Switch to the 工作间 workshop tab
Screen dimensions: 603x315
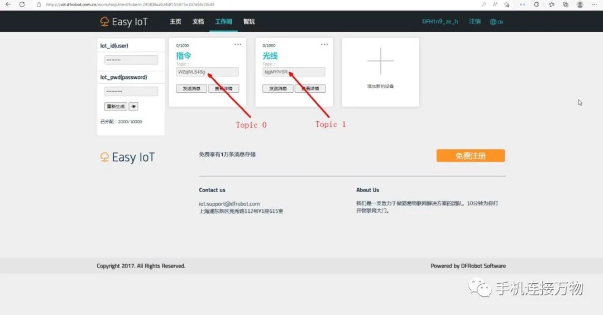[223, 22]
